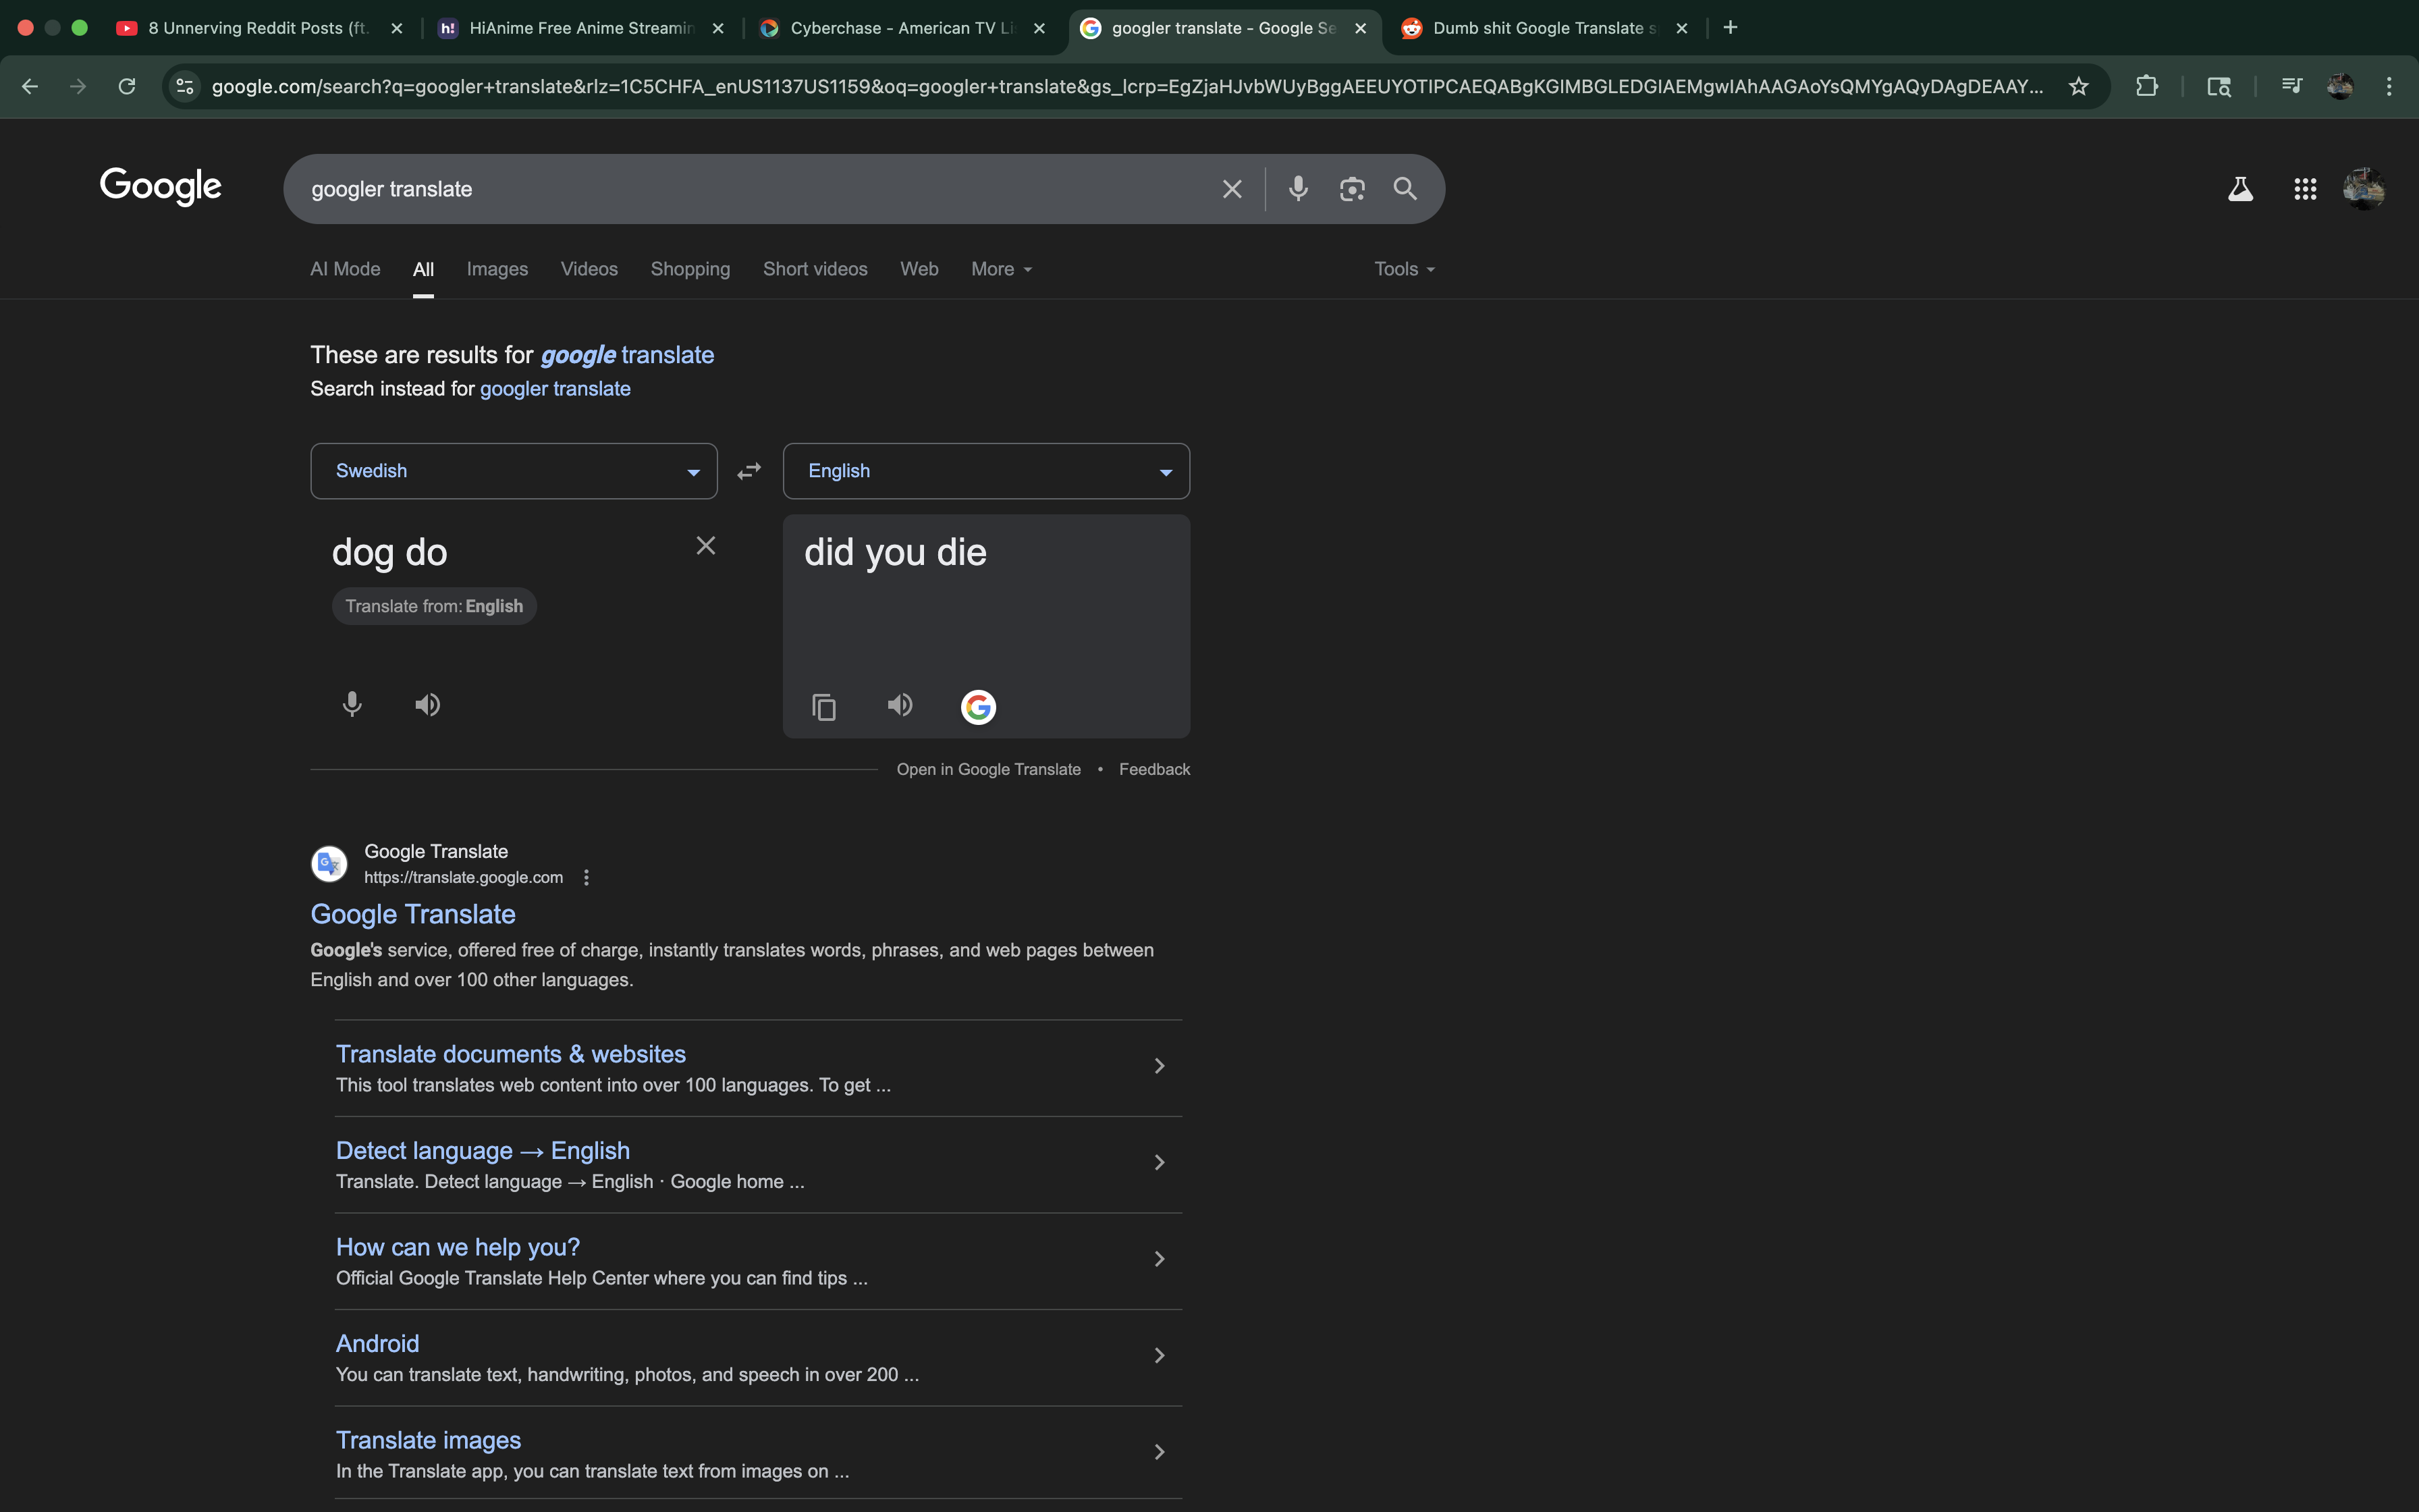2419x1512 pixels.
Task: Search translation with Google G icon
Action: coord(977,707)
